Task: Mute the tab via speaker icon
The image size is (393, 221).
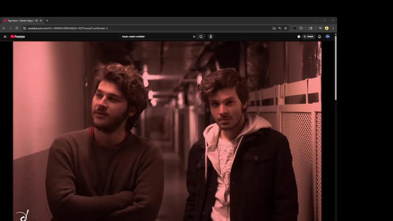Action: click(36, 21)
